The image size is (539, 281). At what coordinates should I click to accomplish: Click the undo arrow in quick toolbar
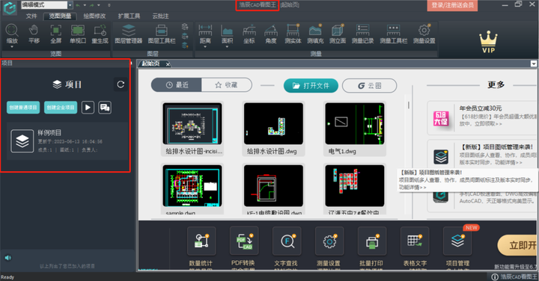(x=78, y=5)
